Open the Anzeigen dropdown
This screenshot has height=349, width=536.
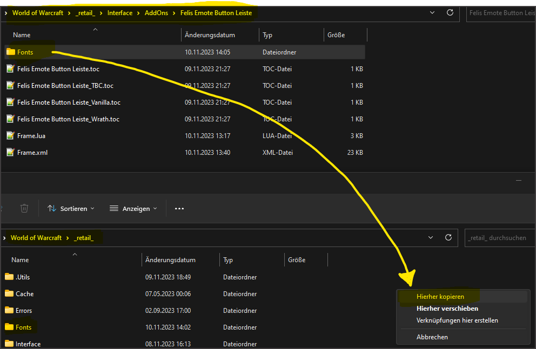click(133, 208)
